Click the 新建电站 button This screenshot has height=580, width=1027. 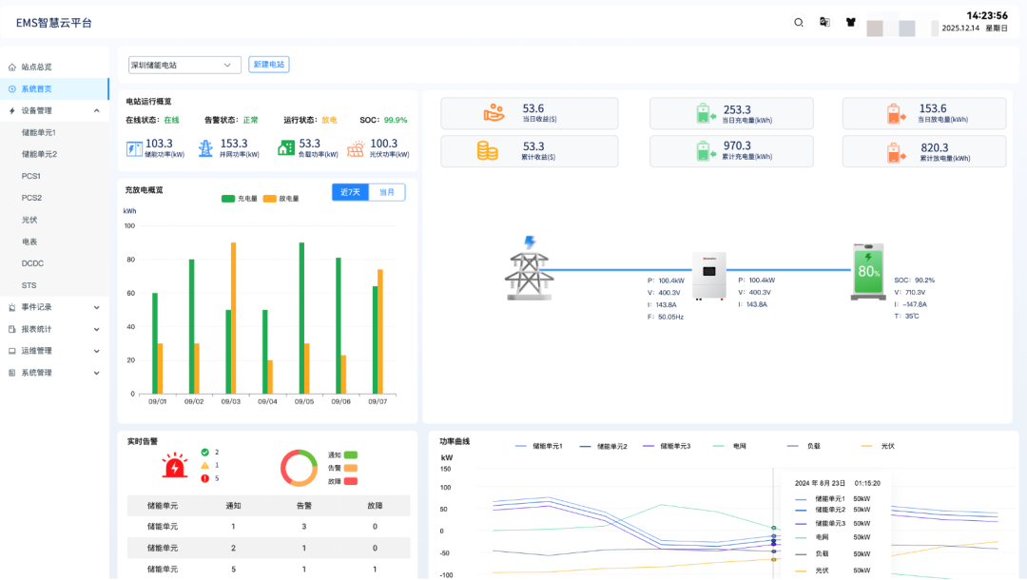point(269,65)
